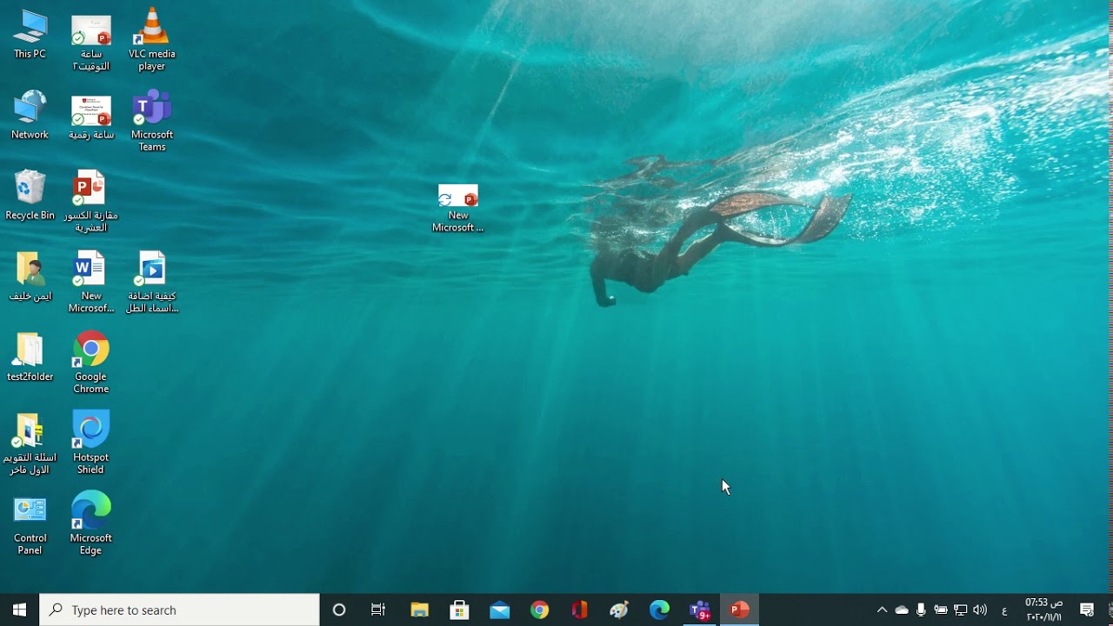Image resolution: width=1113 pixels, height=626 pixels.
Task: Open the network tray icon
Action: pos(961,609)
